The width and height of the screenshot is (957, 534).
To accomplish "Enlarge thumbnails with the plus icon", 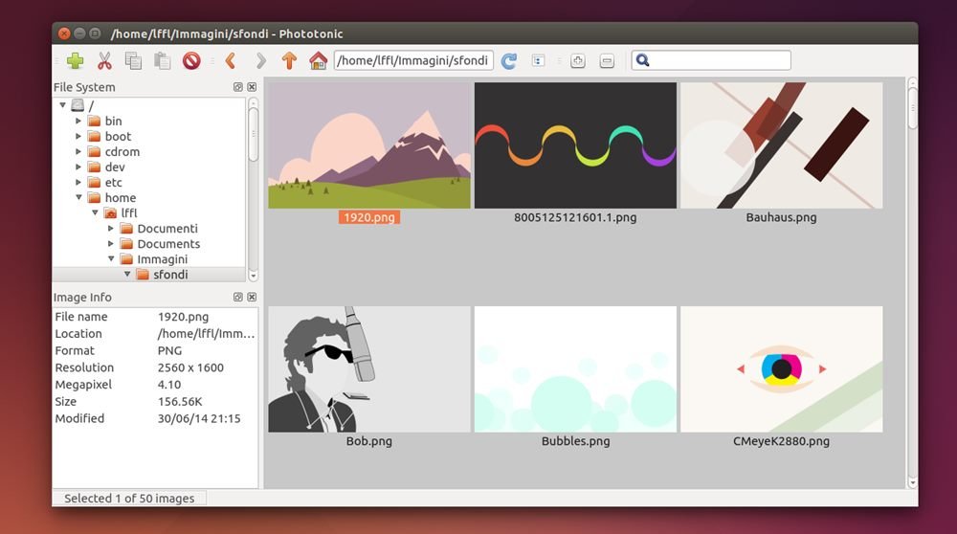I will tap(577, 60).
